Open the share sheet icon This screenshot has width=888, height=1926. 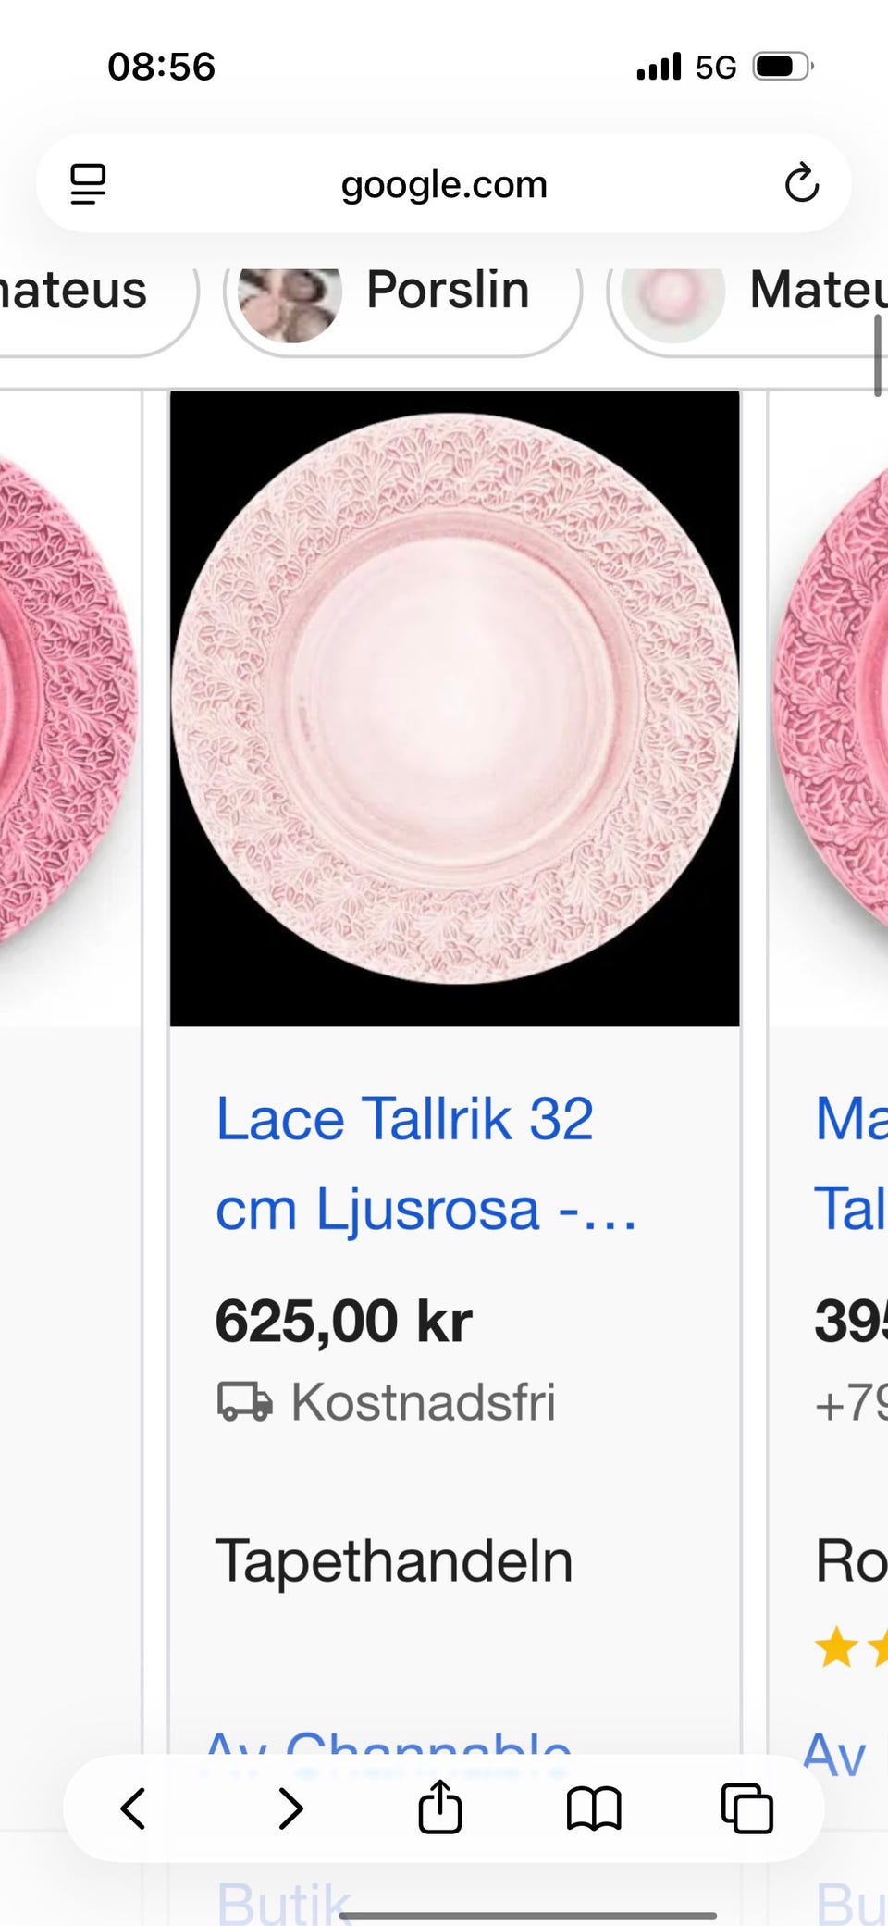440,1806
